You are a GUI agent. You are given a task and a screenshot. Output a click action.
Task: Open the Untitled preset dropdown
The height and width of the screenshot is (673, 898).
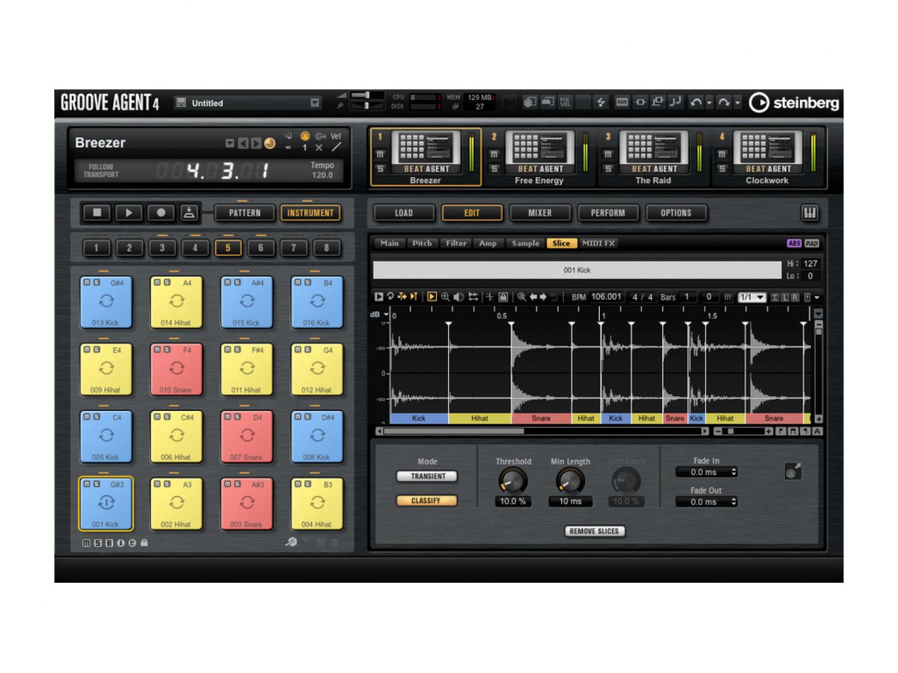point(315,103)
